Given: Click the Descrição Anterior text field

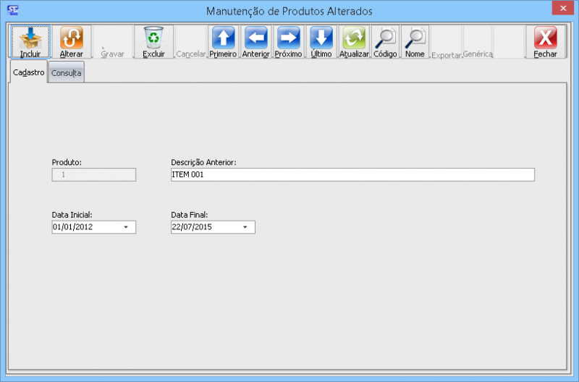Looking at the screenshot, I should point(352,174).
